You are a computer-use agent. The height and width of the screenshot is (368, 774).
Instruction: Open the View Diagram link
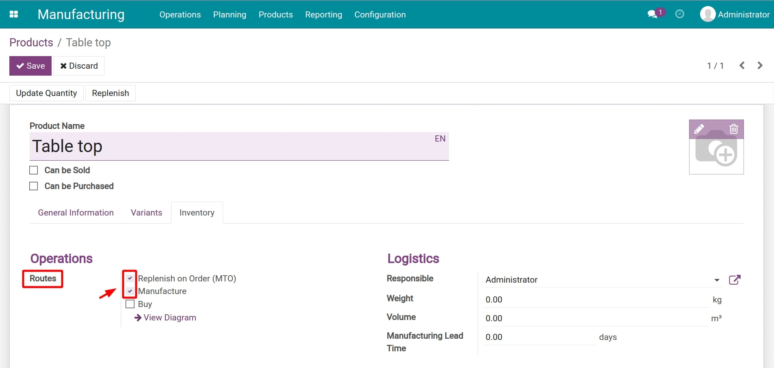[x=169, y=318]
